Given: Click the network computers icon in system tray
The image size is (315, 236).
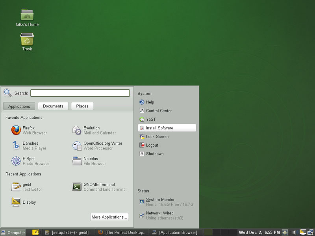Looking at the screenshot, I should 310,232.
